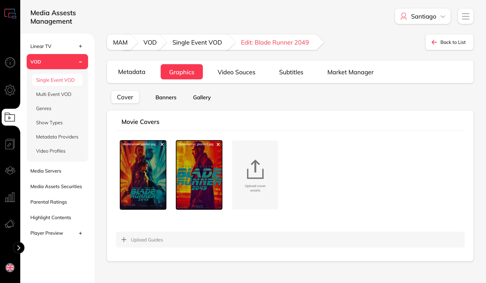The image size is (486, 283).
Task: Open the Santiago user dropdown
Action: click(422, 16)
